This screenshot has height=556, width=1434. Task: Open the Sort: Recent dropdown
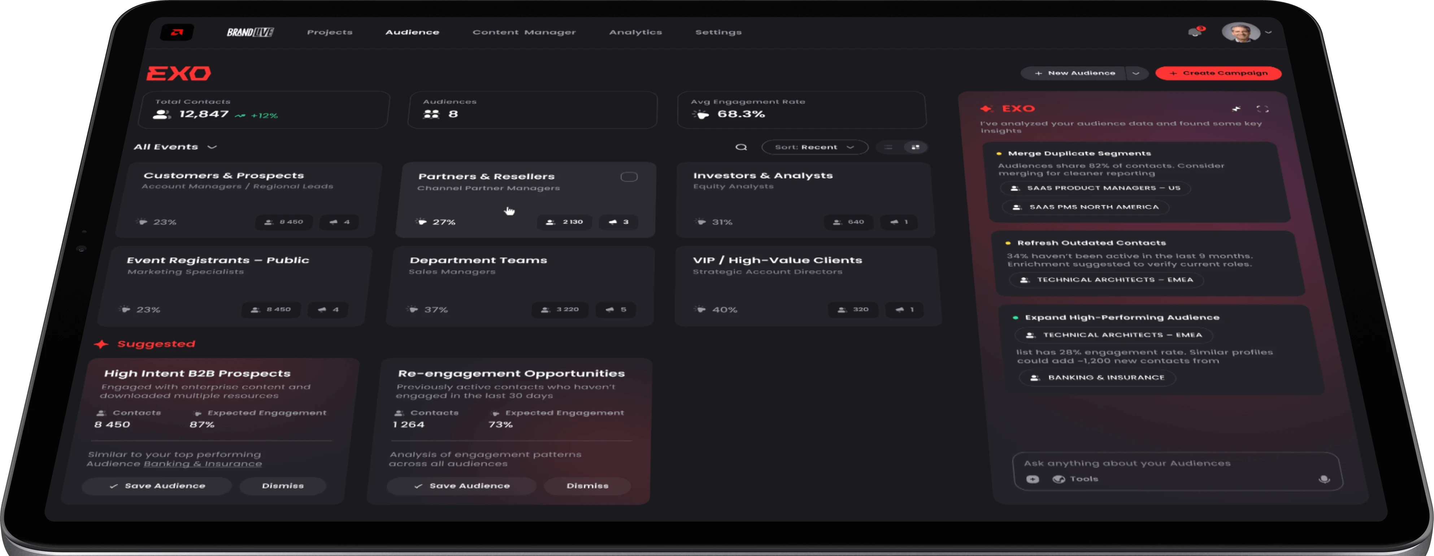coord(814,148)
